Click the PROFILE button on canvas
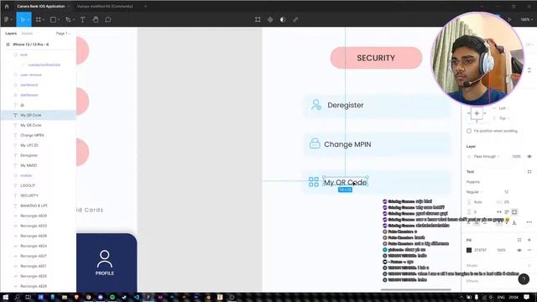The image size is (537, 302). pos(104,263)
